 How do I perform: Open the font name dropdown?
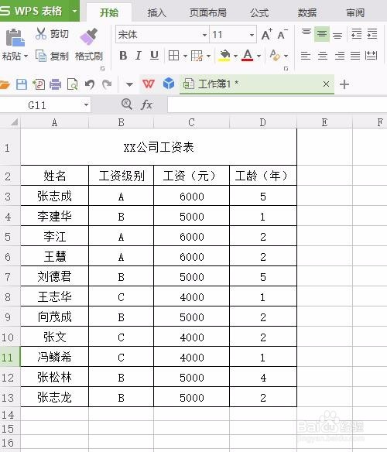tap(204, 35)
